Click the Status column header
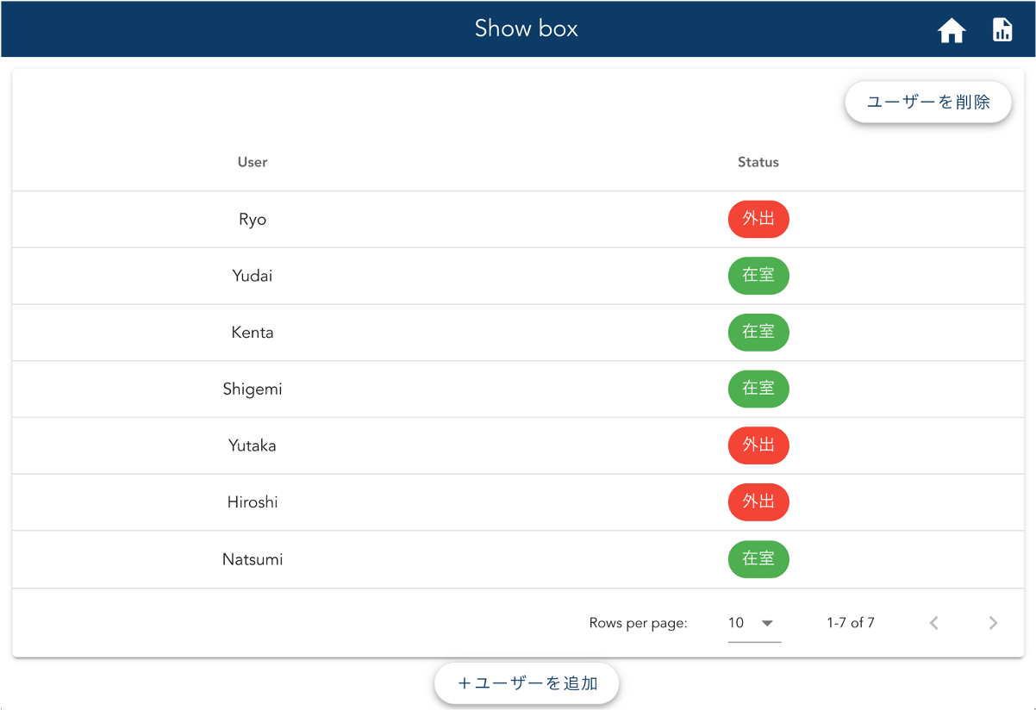The image size is (1036, 710). click(758, 162)
